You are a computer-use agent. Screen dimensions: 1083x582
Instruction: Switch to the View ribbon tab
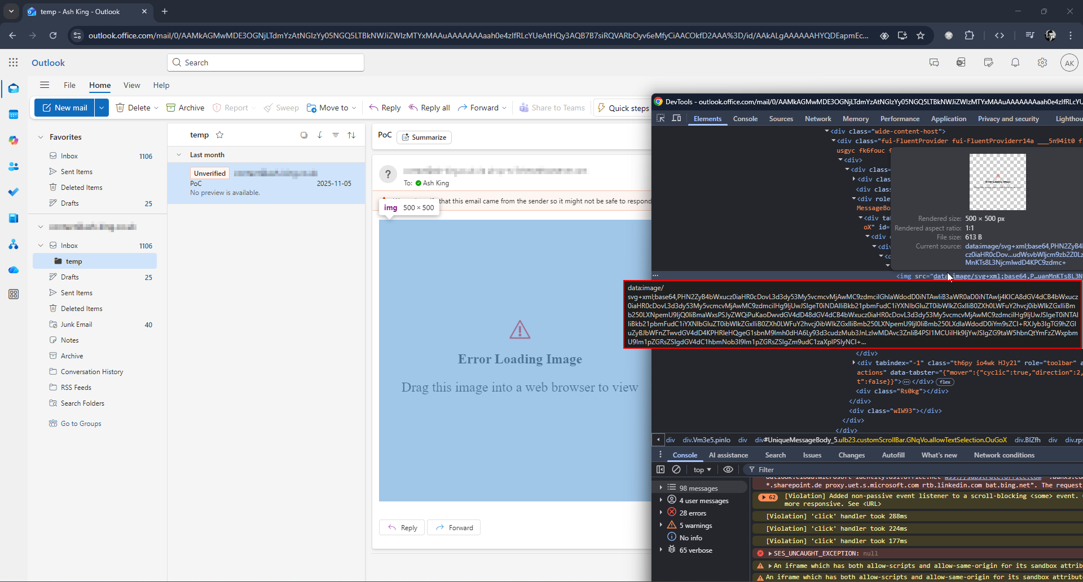click(x=131, y=85)
